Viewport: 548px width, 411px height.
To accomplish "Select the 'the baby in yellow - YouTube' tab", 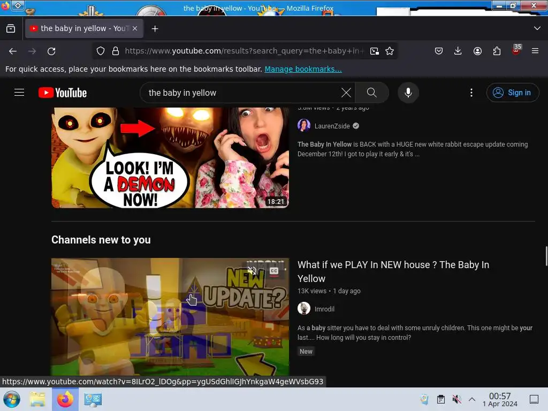I will [84, 29].
